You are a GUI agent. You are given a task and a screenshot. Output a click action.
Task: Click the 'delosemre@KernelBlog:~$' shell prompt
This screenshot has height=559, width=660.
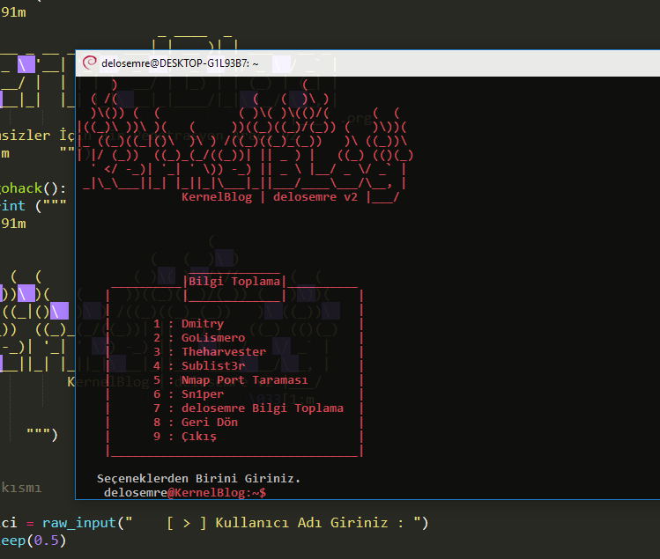185,493
